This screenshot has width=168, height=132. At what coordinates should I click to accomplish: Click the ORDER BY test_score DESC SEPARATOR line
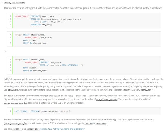tap(61, 65)
